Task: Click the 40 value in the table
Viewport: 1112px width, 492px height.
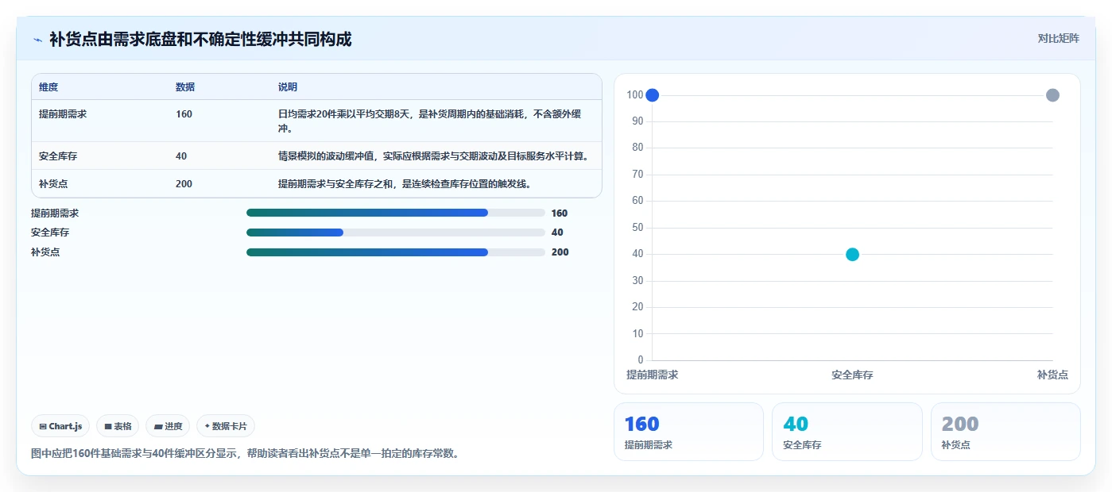Action: (x=181, y=156)
